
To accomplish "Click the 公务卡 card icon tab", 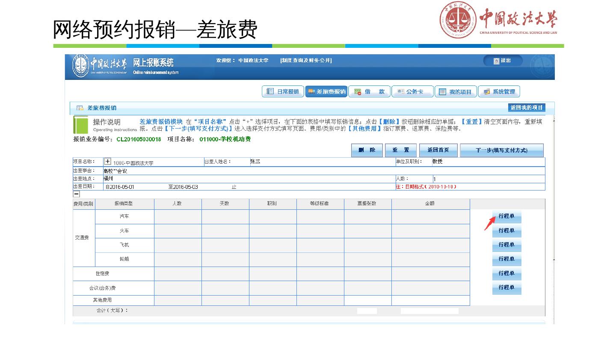I will pos(412,92).
